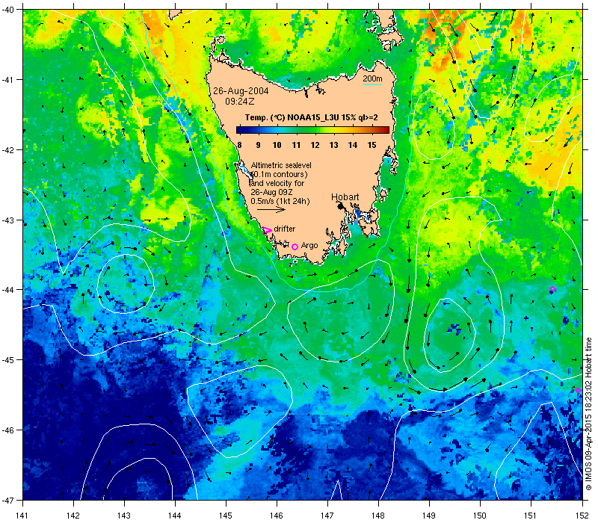Click latitude axis label "-43"

tap(7, 220)
